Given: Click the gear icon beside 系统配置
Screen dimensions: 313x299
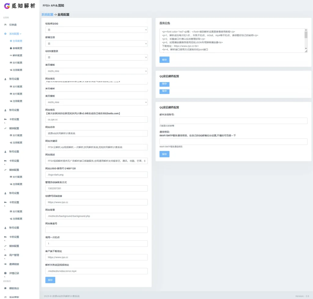Looking at the screenshot, I should [5, 34].
